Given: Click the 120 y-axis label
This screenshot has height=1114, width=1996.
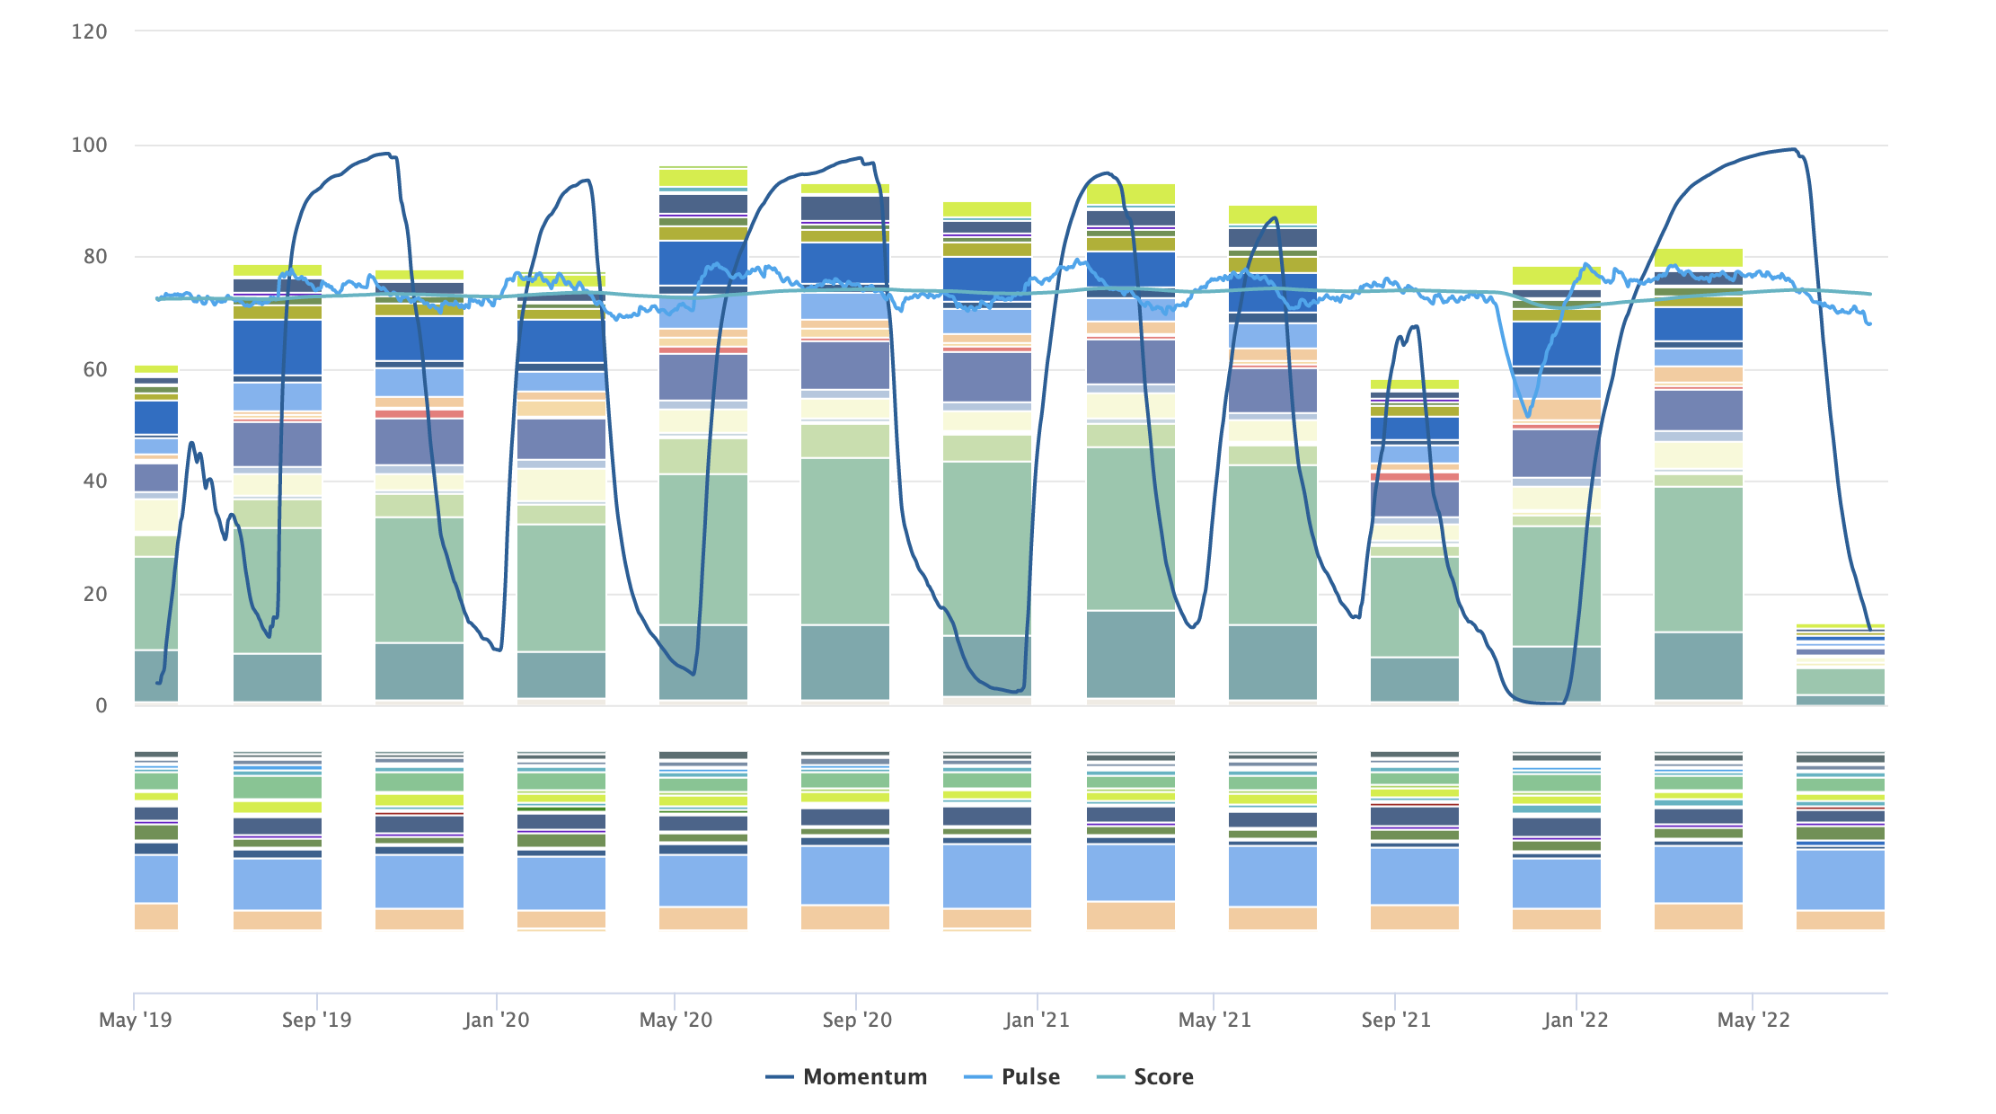Looking at the screenshot, I should click(89, 31).
